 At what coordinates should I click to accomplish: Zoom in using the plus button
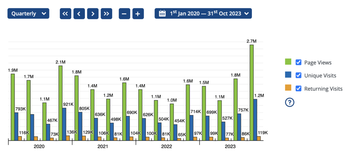coord(138,14)
